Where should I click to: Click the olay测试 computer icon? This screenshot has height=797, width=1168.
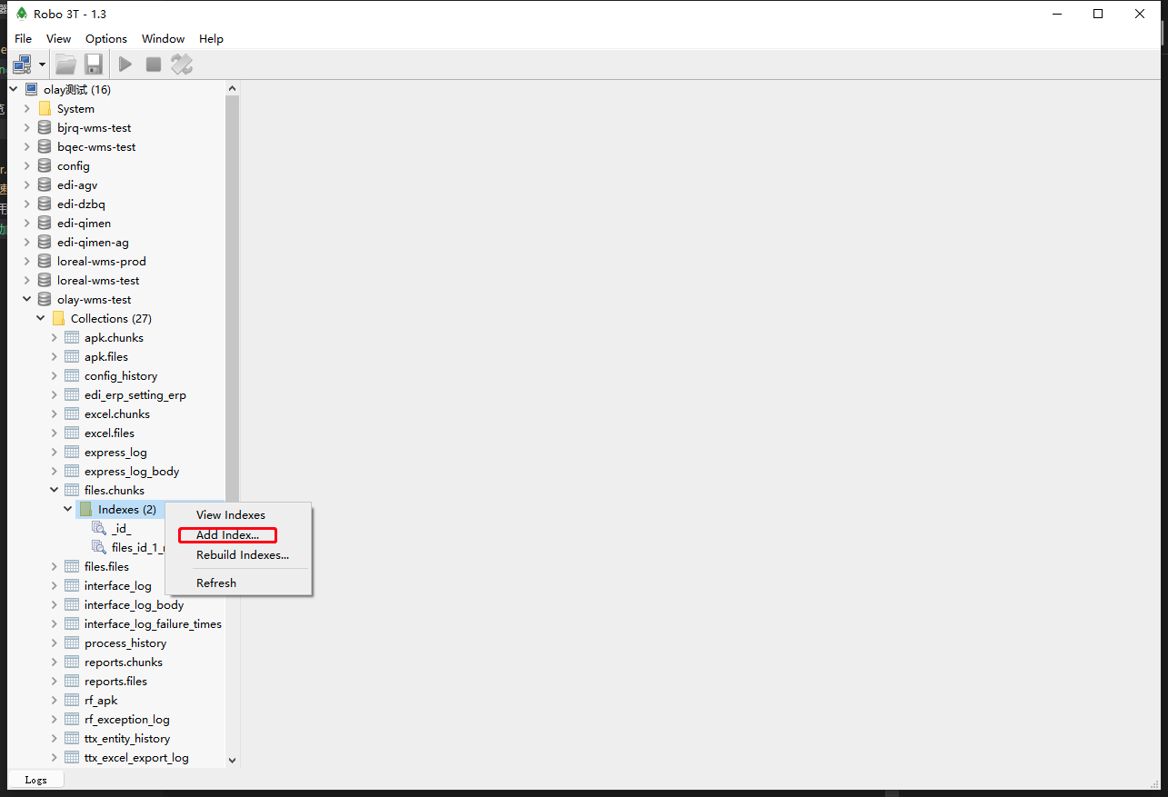point(31,90)
